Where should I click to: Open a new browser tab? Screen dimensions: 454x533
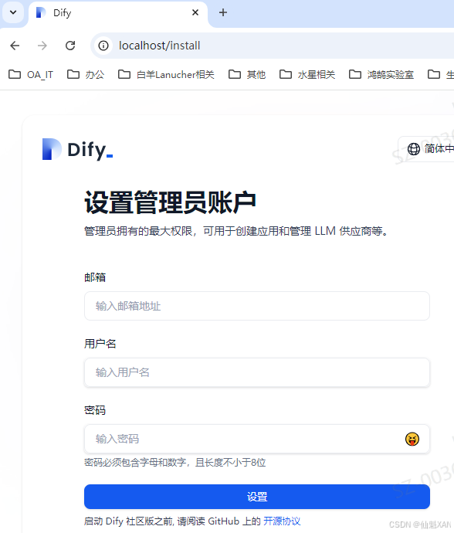(223, 13)
